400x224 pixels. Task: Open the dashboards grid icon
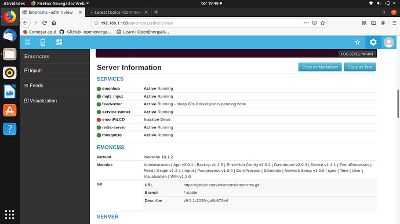59,42
